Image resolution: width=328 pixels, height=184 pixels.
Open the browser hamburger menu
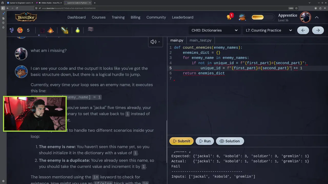(x=325, y=8)
